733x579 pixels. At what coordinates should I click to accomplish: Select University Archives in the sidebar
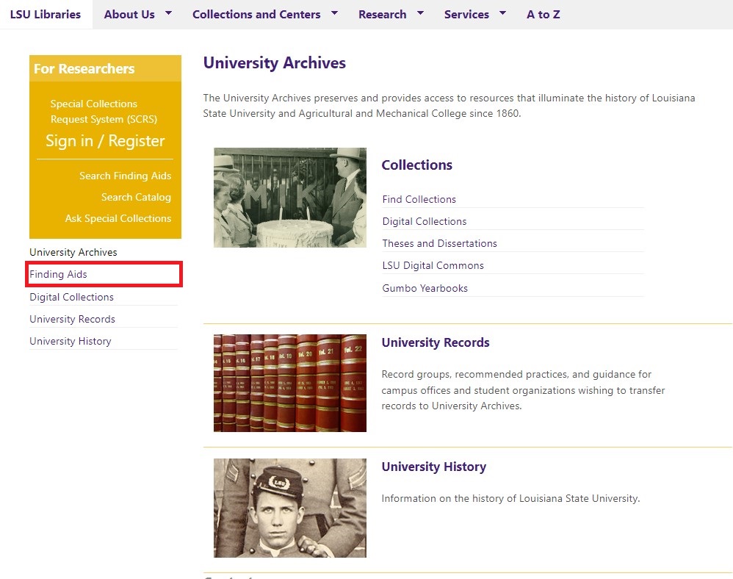click(73, 252)
